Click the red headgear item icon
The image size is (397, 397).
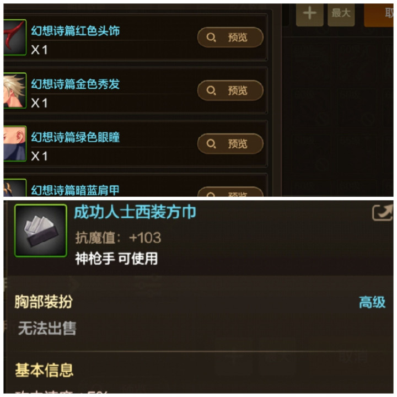click(x=15, y=37)
